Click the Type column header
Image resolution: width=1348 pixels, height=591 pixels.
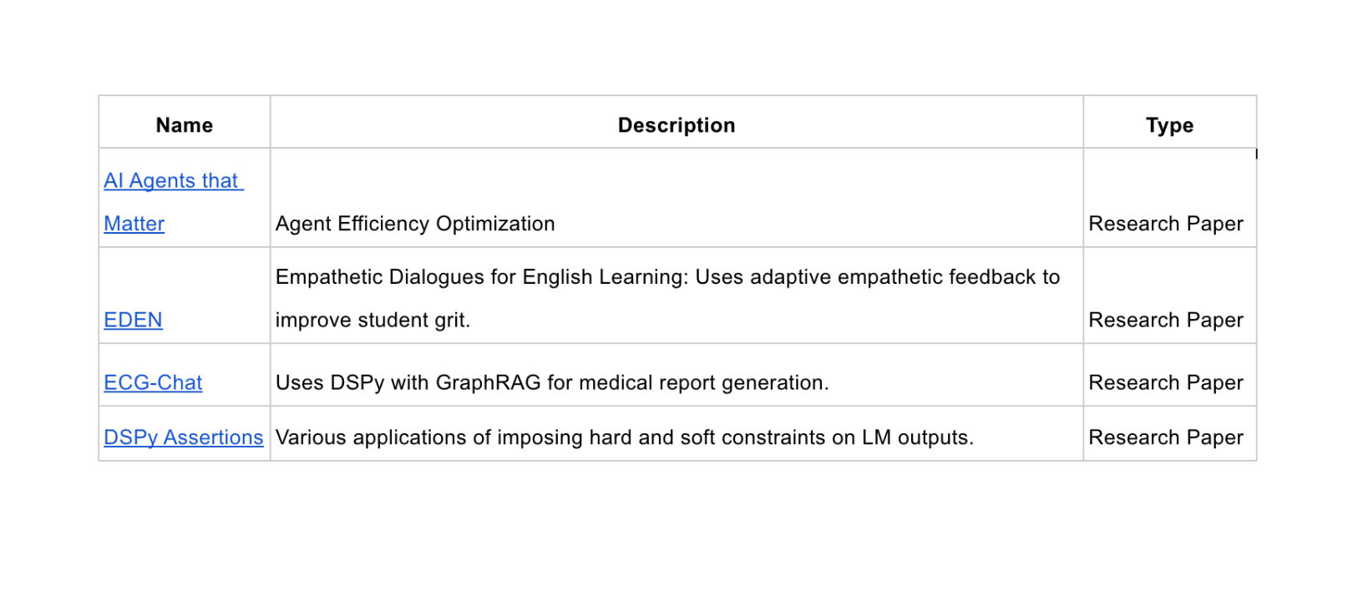pos(1168,125)
